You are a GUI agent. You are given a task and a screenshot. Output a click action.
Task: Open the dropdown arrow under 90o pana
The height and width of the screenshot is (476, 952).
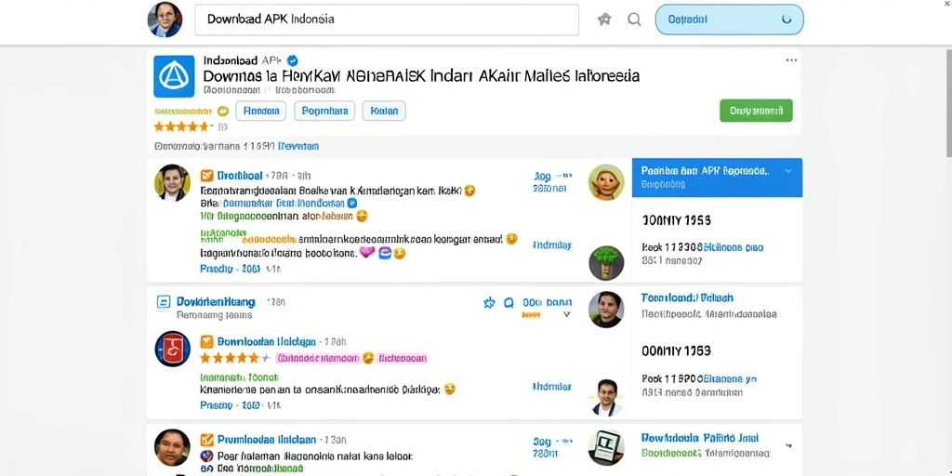pyautogui.click(x=566, y=314)
